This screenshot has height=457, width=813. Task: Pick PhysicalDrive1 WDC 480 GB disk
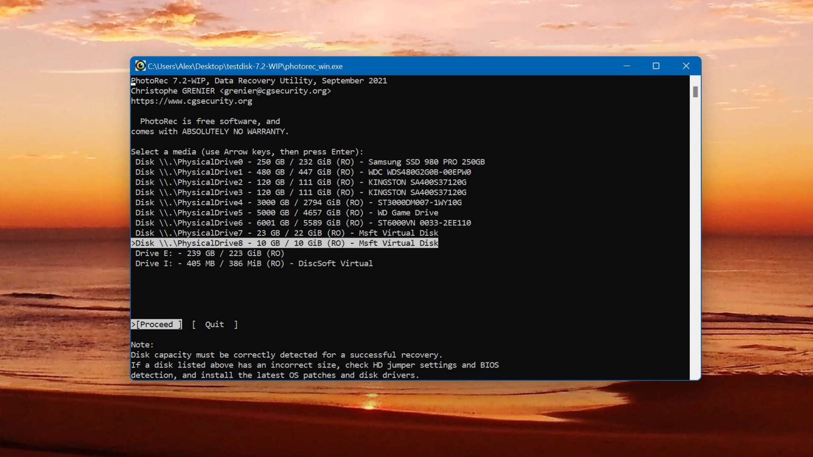pyautogui.click(x=303, y=172)
